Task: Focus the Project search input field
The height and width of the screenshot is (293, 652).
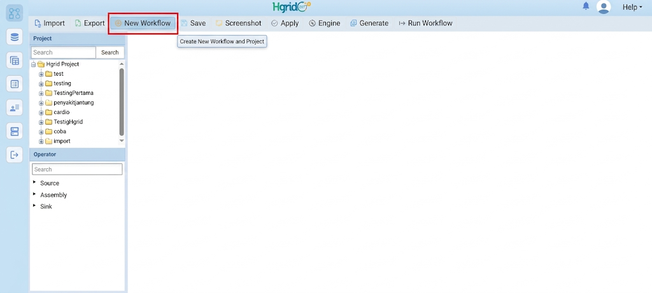Action: 63,52
